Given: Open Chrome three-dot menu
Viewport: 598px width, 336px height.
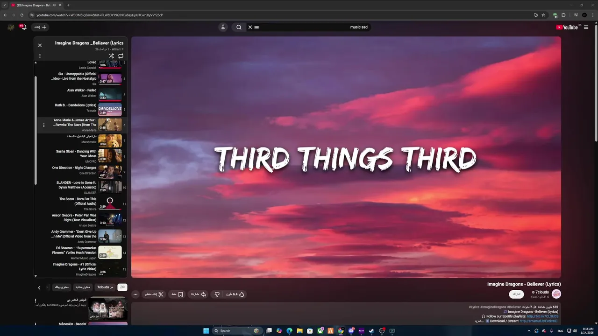Looking at the screenshot, I should [x=592, y=15].
